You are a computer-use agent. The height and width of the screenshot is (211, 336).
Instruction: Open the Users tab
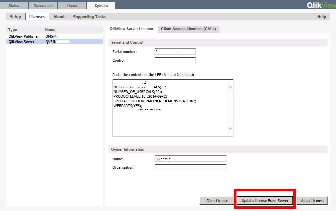pyautogui.click(x=72, y=6)
